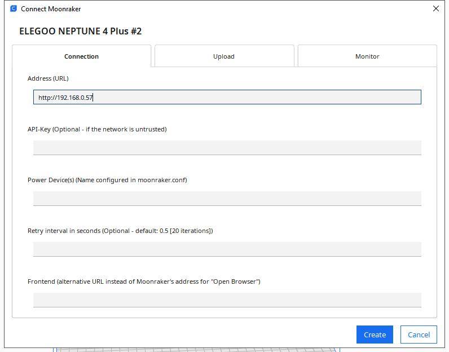Click the Connect Moonraker window title text

click(51, 9)
